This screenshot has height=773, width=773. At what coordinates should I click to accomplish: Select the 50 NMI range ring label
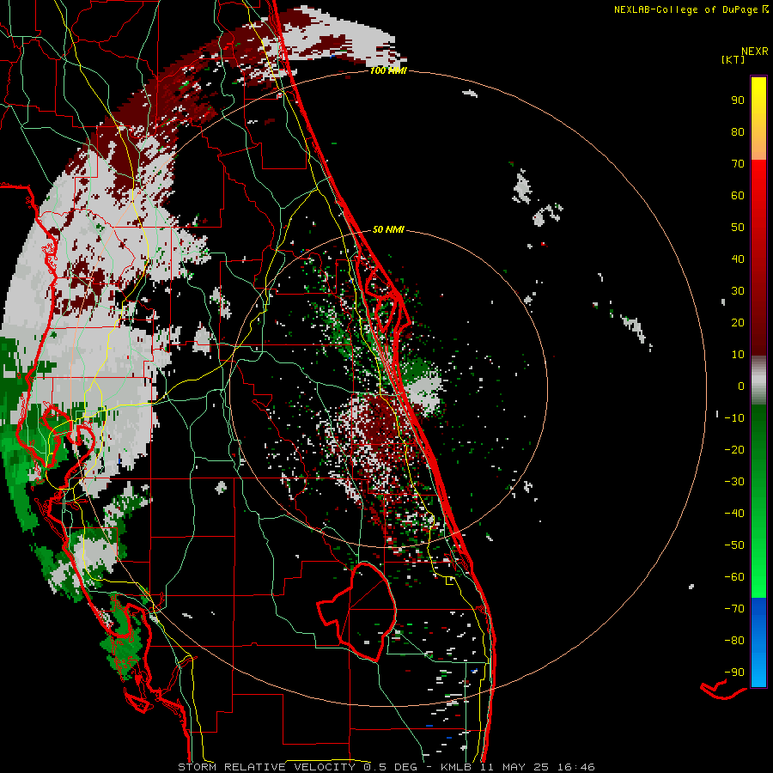coord(388,229)
